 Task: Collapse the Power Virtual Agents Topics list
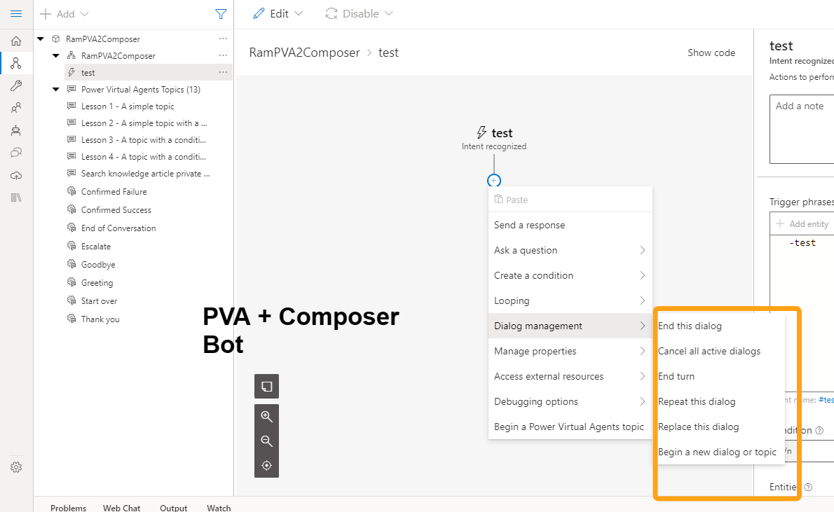pos(55,89)
